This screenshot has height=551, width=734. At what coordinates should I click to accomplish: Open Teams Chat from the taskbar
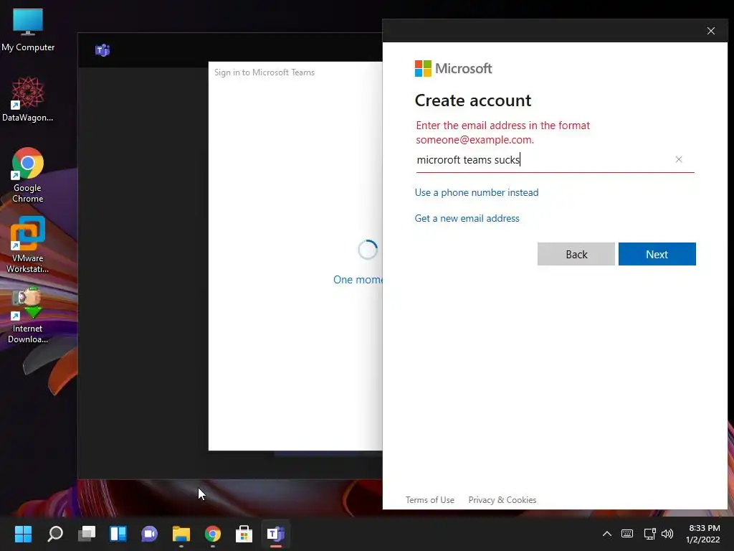click(149, 533)
